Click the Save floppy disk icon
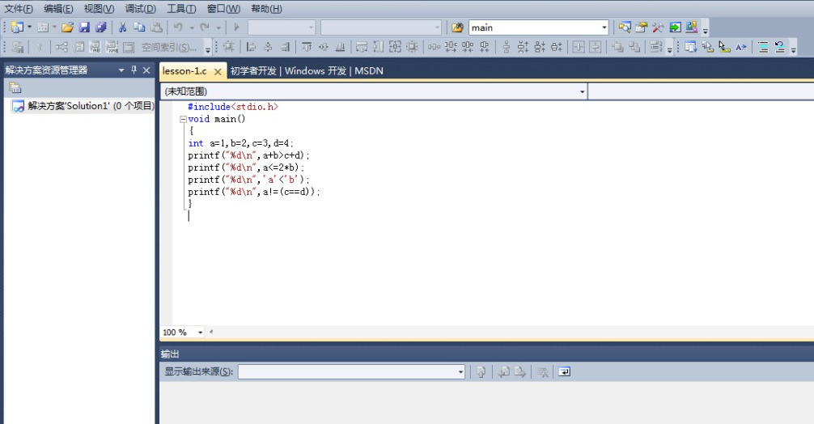This screenshot has height=424, width=814. pos(84,28)
